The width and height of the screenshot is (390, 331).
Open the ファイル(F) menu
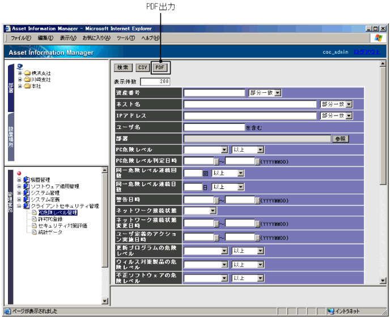coord(21,38)
